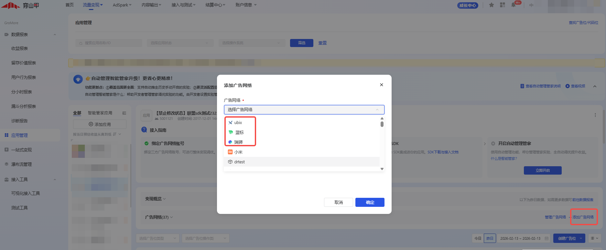
Task: Close the 添加广告网络 dialog
Action: point(382,85)
